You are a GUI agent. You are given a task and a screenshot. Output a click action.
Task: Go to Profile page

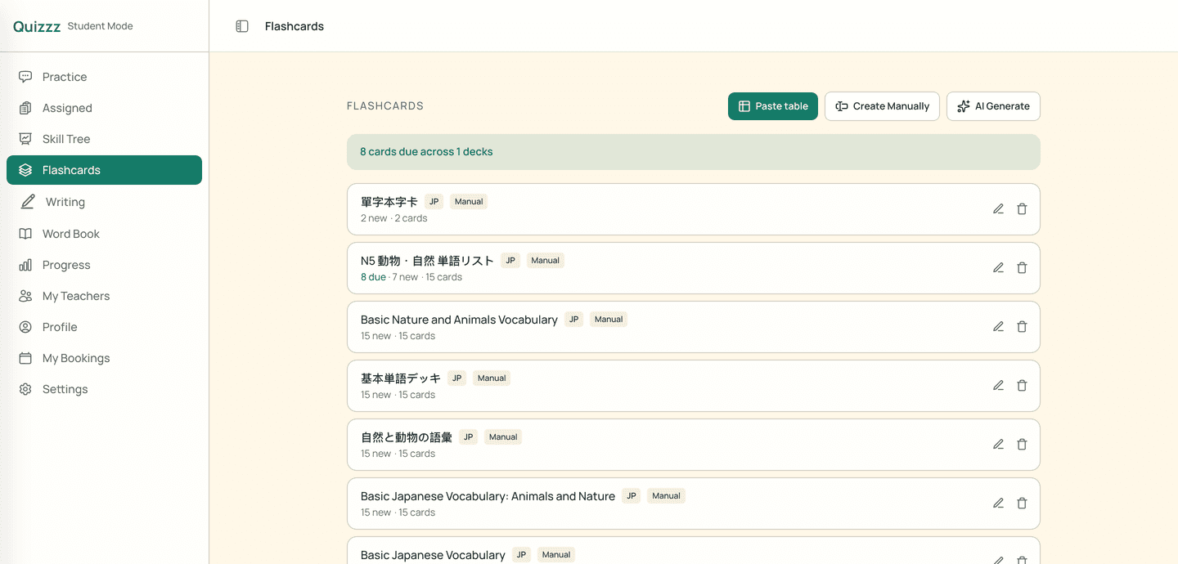(x=104, y=327)
